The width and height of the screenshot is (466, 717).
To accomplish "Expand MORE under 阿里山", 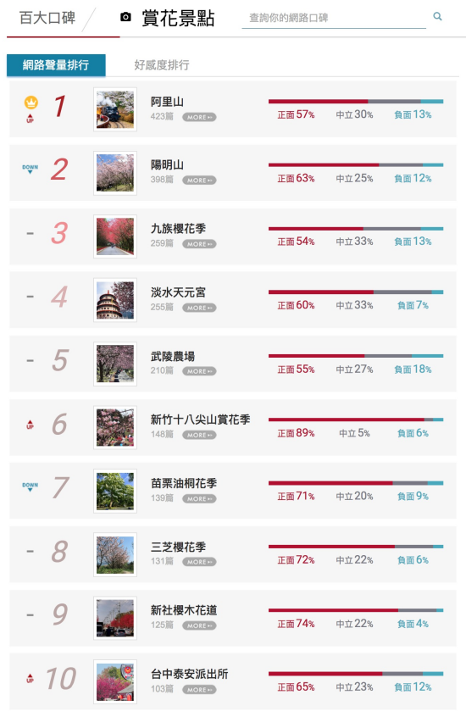I will tap(199, 117).
